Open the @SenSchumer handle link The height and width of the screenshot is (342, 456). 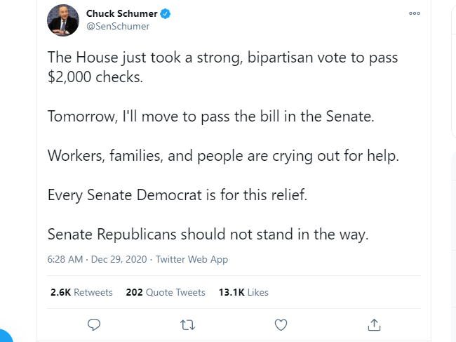118,26
